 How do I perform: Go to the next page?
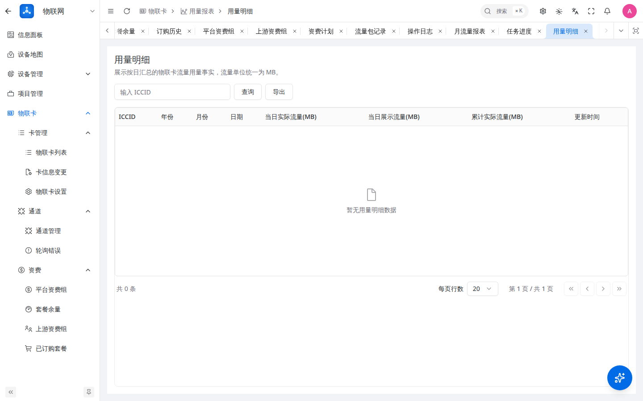click(603, 289)
